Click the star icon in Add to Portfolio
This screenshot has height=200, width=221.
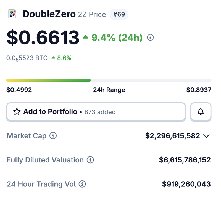point(17,112)
